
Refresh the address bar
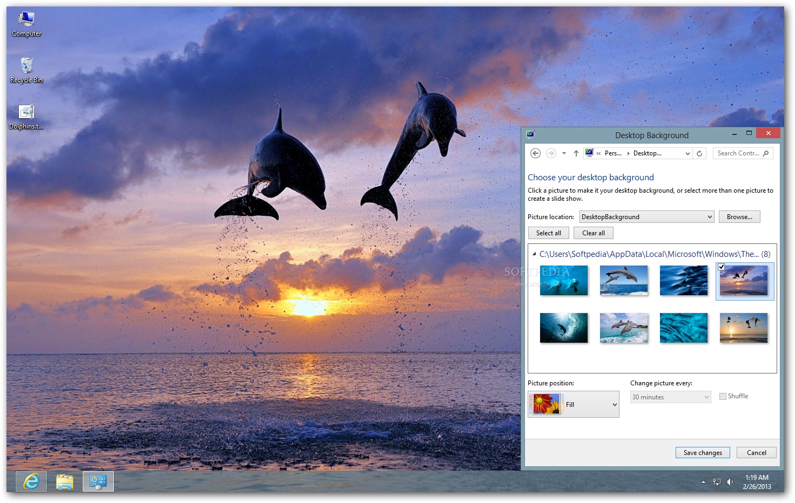tap(699, 153)
